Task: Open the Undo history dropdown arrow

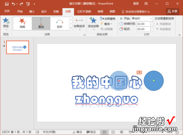Action: [17, 4]
